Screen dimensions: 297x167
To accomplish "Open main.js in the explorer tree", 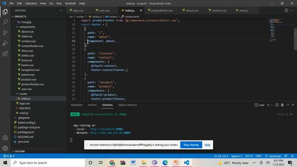I will coord(24,113).
